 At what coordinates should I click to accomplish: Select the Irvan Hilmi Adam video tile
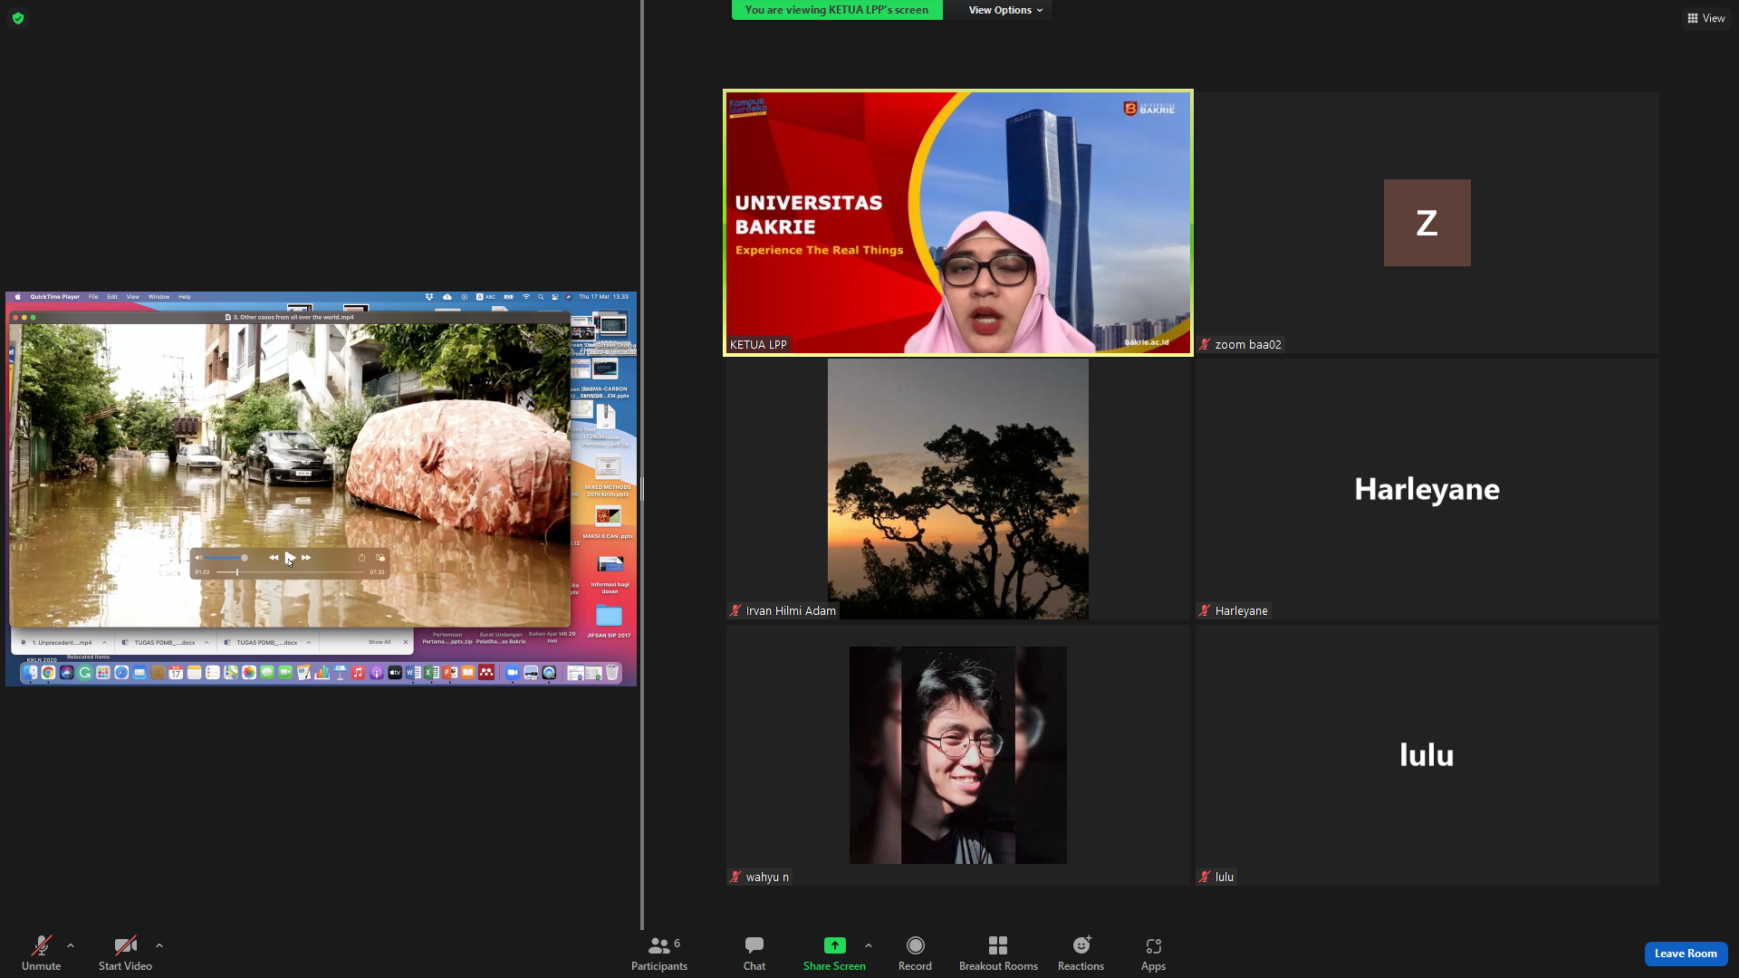click(957, 489)
